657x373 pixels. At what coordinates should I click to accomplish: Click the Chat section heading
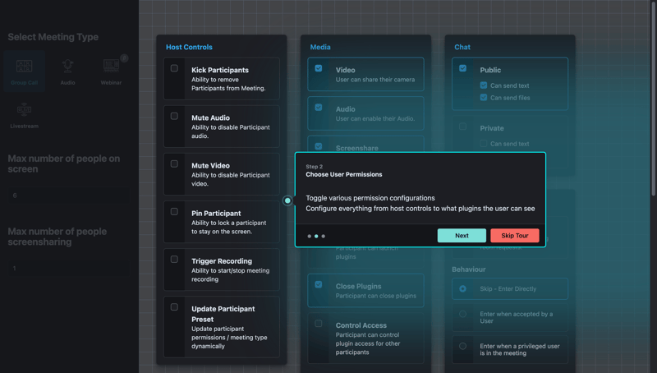462,47
